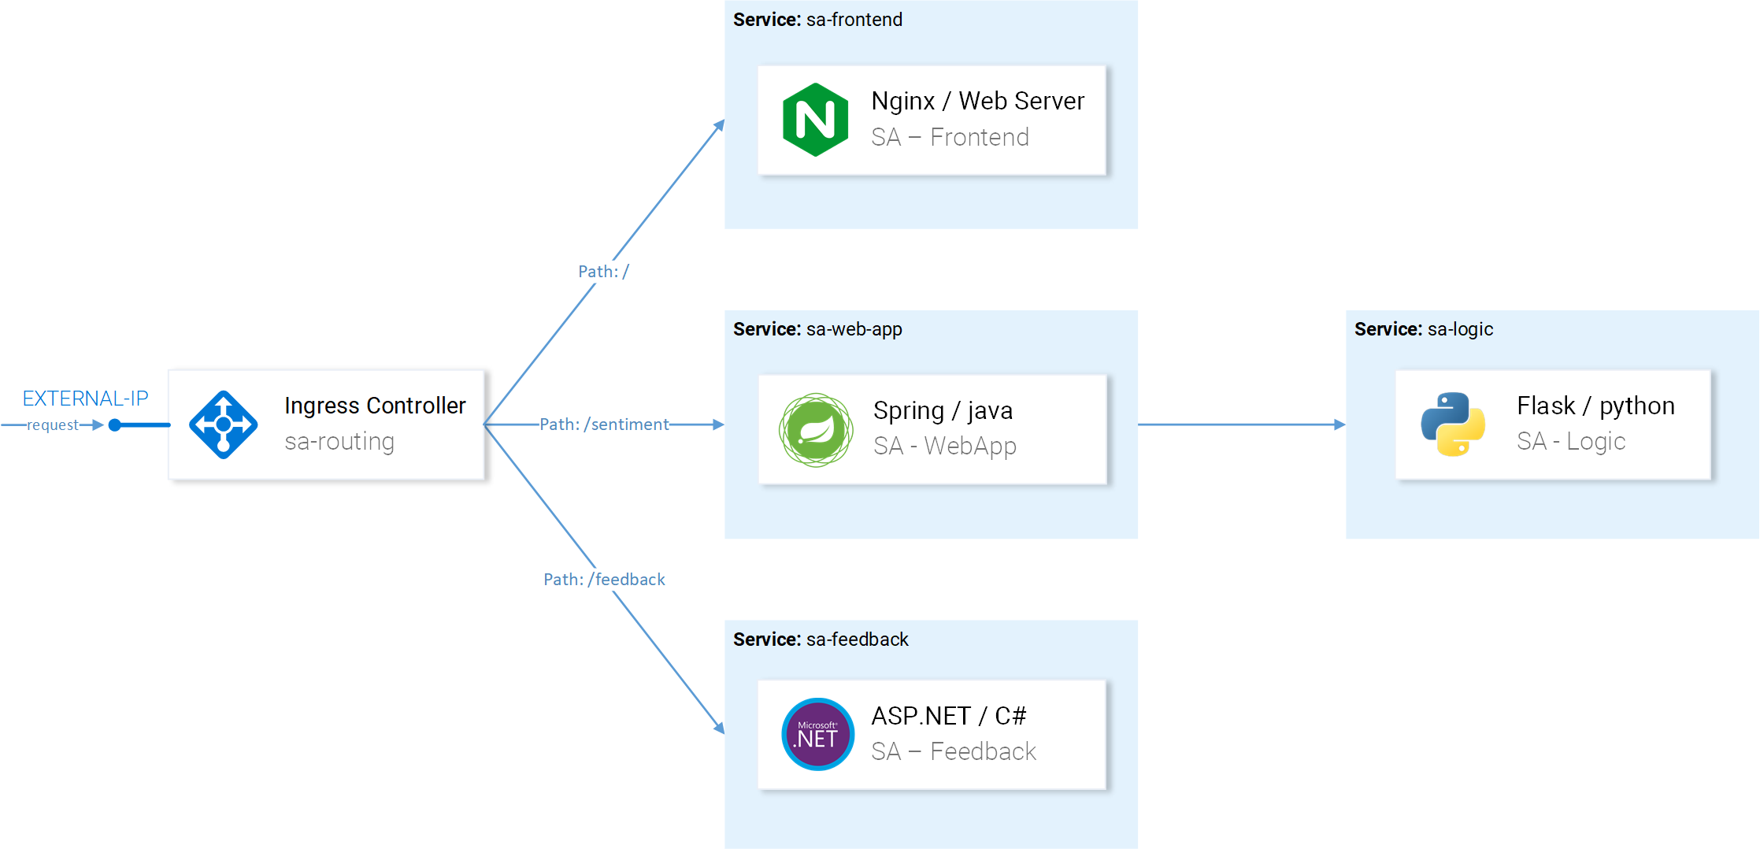Click the 'Spring / java' title

943,410
